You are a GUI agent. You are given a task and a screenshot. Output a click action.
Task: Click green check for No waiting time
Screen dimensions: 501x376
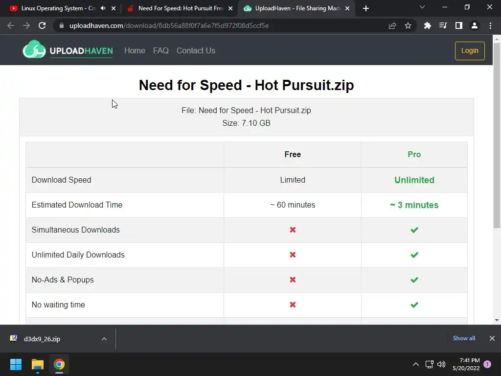(414, 305)
